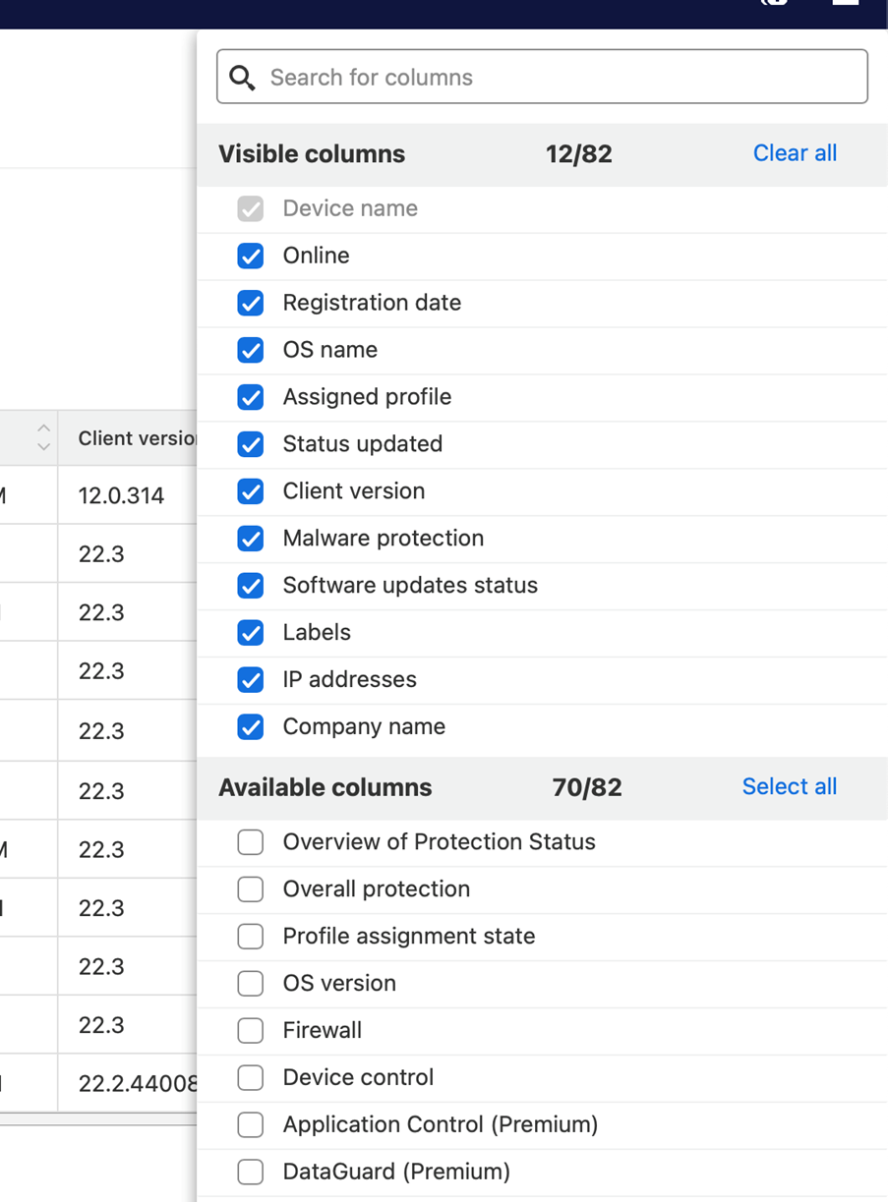Disable the Assigned profile column
The width and height of the screenshot is (888, 1202).
coord(251,397)
